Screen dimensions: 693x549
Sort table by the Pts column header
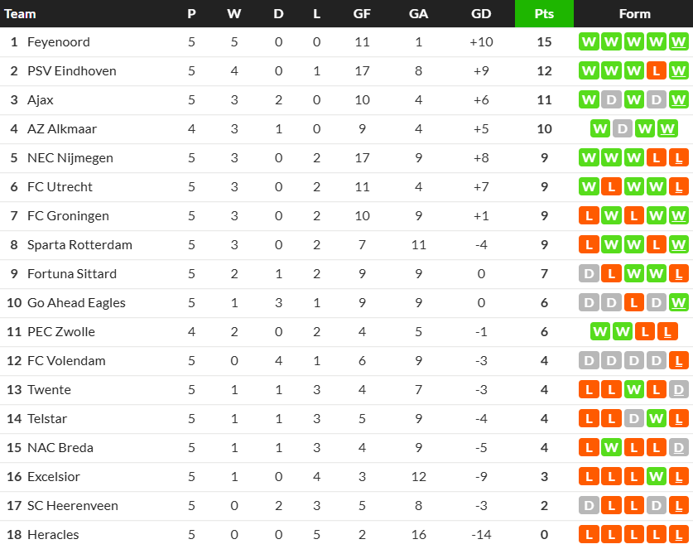(x=544, y=14)
